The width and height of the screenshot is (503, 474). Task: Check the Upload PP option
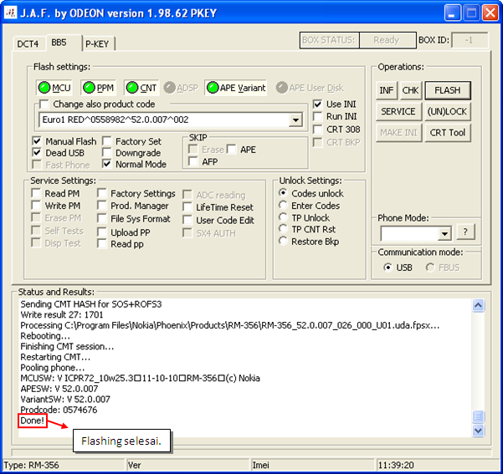pos(102,232)
